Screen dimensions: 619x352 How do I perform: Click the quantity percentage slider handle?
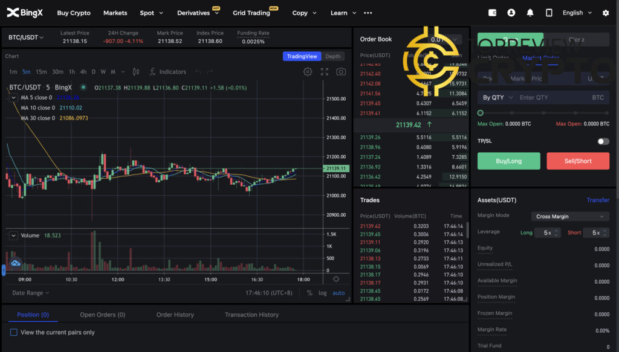click(x=481, y=113)
